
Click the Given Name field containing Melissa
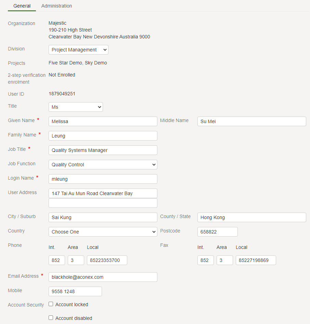pos(103,121)
